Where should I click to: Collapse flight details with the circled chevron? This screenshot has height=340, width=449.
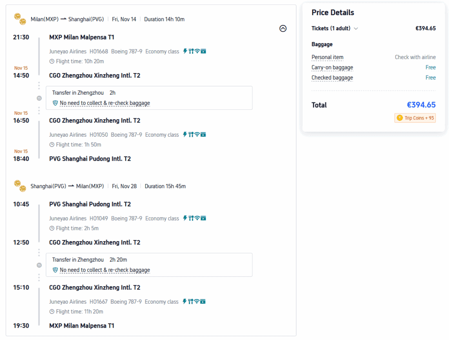(x=283, y=29)
